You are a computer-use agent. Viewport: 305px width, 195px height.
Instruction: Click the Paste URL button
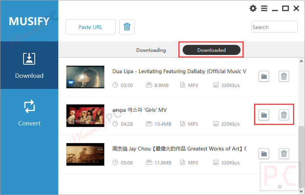click(x=90, y=27)
